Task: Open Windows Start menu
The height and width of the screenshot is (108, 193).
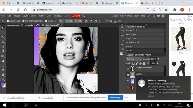Action: click(4, 105)
